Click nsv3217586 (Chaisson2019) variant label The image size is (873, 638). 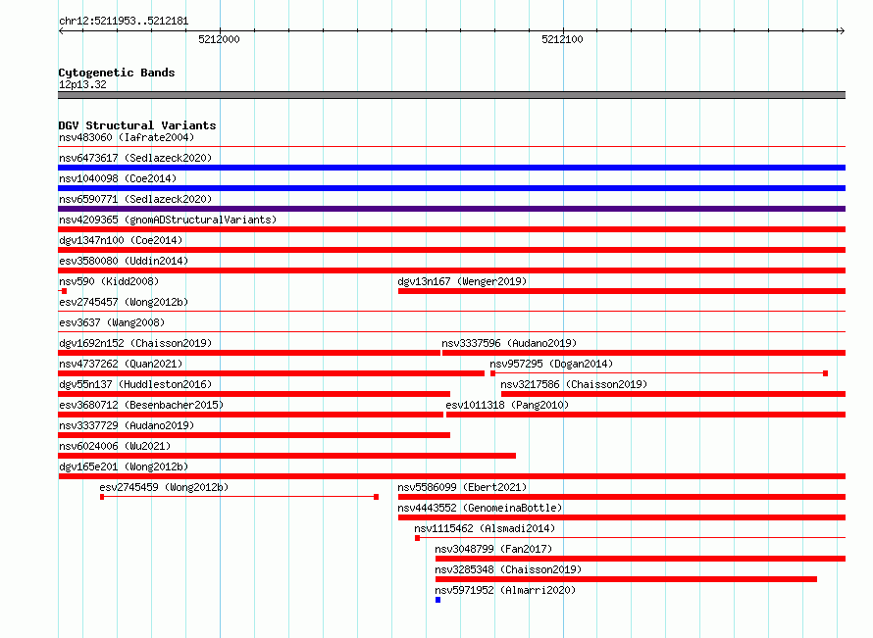574,384
